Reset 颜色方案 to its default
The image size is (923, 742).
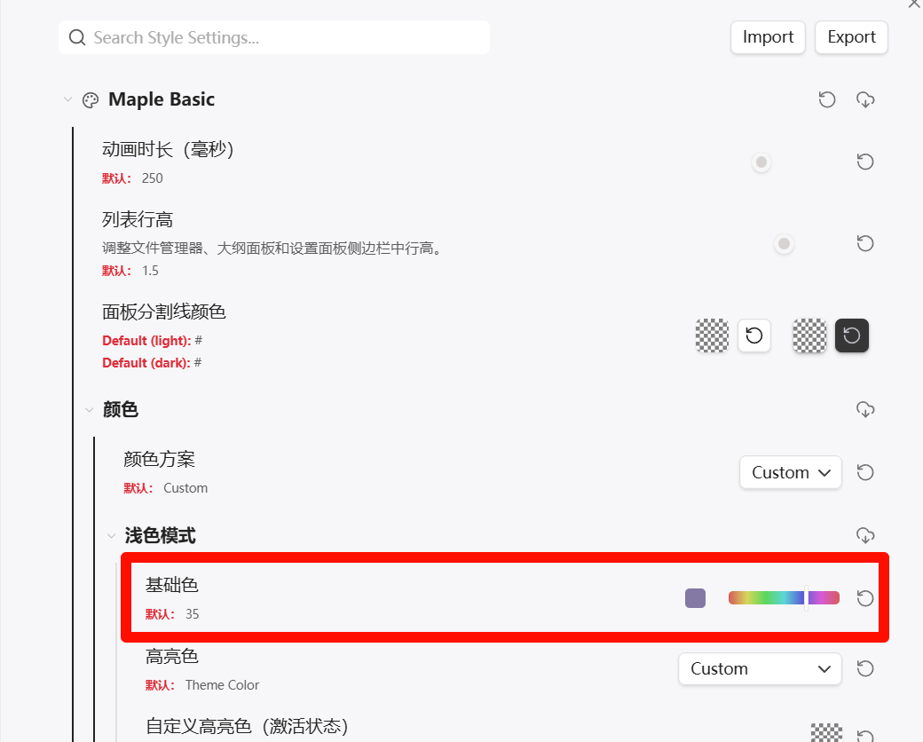pyautogui.click(x=865, y=472)
